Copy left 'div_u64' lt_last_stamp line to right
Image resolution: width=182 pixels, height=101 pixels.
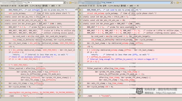pyautogui.click(x=1, y=43)
